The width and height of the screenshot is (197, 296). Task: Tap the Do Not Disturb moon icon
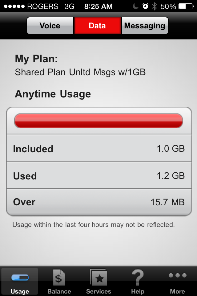pos(136,6)
